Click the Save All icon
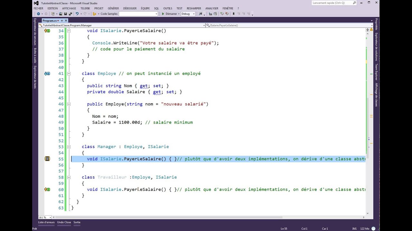The height and width of the screenshot is (231, 412). (x=70, y=14)
